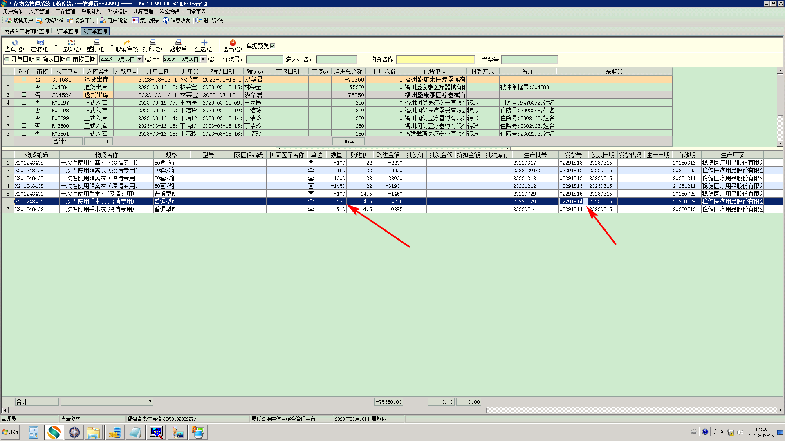Click the 取消审核 cancel-audit icon
Image resolution: width=785 pixels, height=441 pixels.
coord(127,42)
